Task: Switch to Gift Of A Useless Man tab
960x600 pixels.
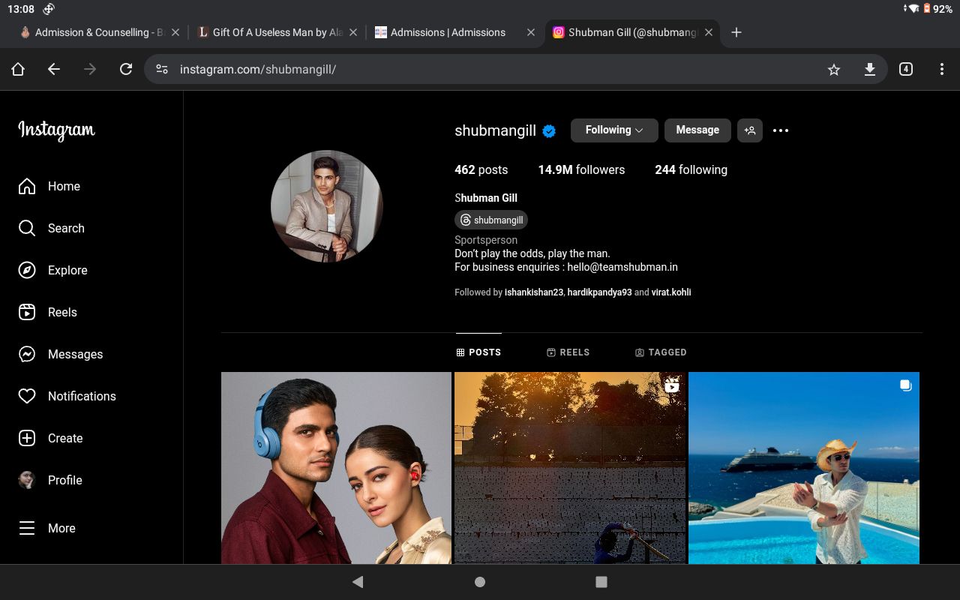Action: pos(271,32)
